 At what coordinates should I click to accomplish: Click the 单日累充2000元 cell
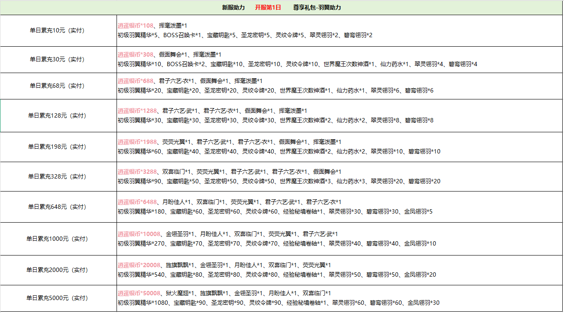pos(57,270)
